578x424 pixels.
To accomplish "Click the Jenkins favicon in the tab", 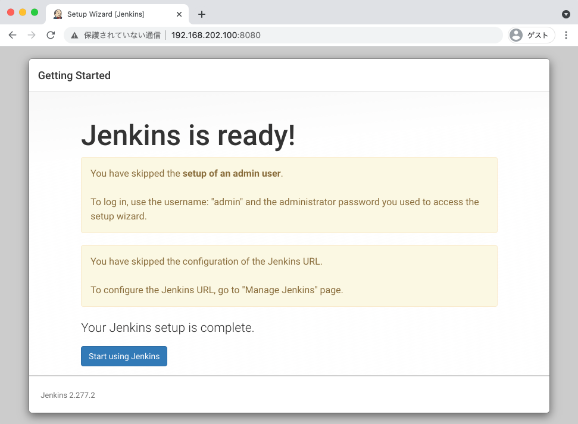I will click(58, 14).
